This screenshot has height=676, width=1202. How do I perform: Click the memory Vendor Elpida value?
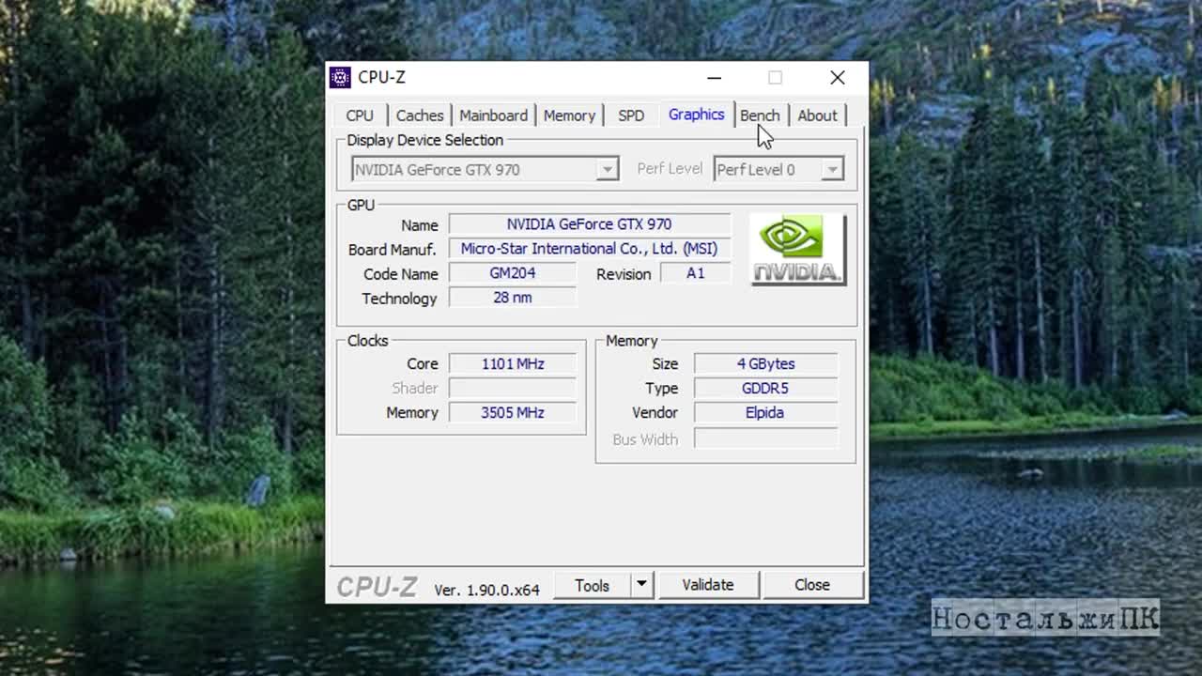pyautogui.click(x=765, y=412)
